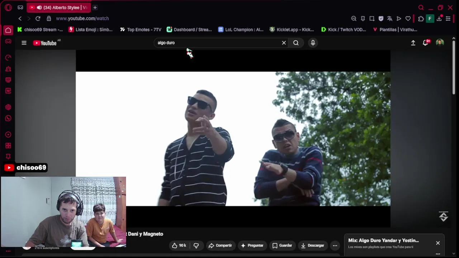
Task: Click the page vertical scrollbar
Action: [454, 67]
